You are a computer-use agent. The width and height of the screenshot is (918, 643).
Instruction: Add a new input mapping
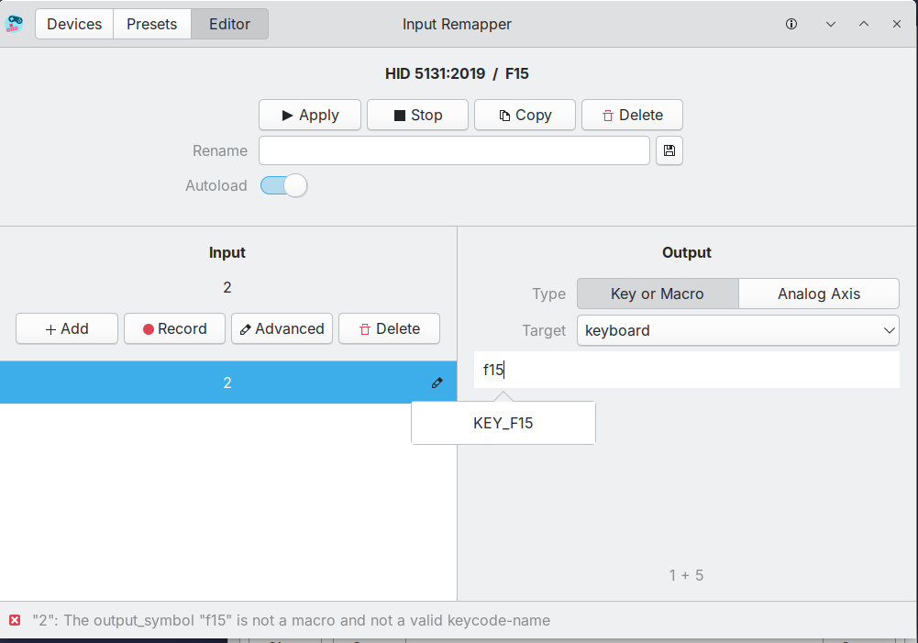coord(66,328)
